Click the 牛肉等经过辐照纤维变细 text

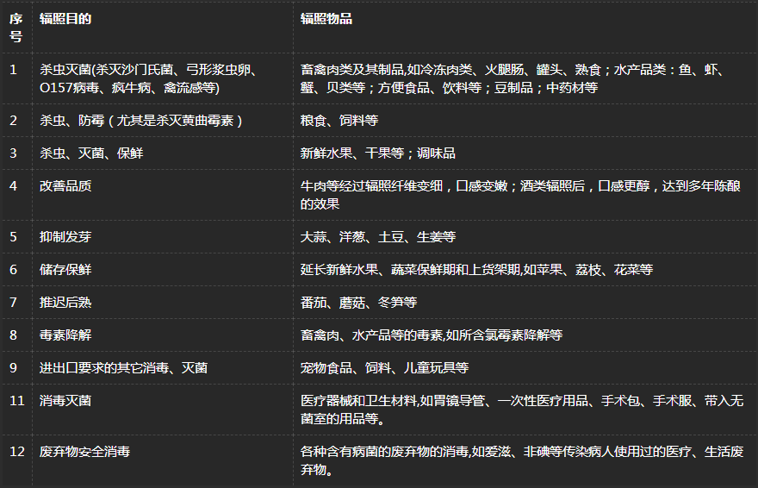click(x=371, y=186)
